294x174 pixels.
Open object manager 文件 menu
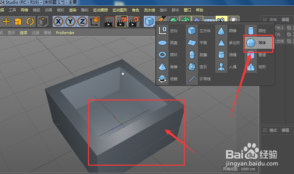[x=273, y=20]
